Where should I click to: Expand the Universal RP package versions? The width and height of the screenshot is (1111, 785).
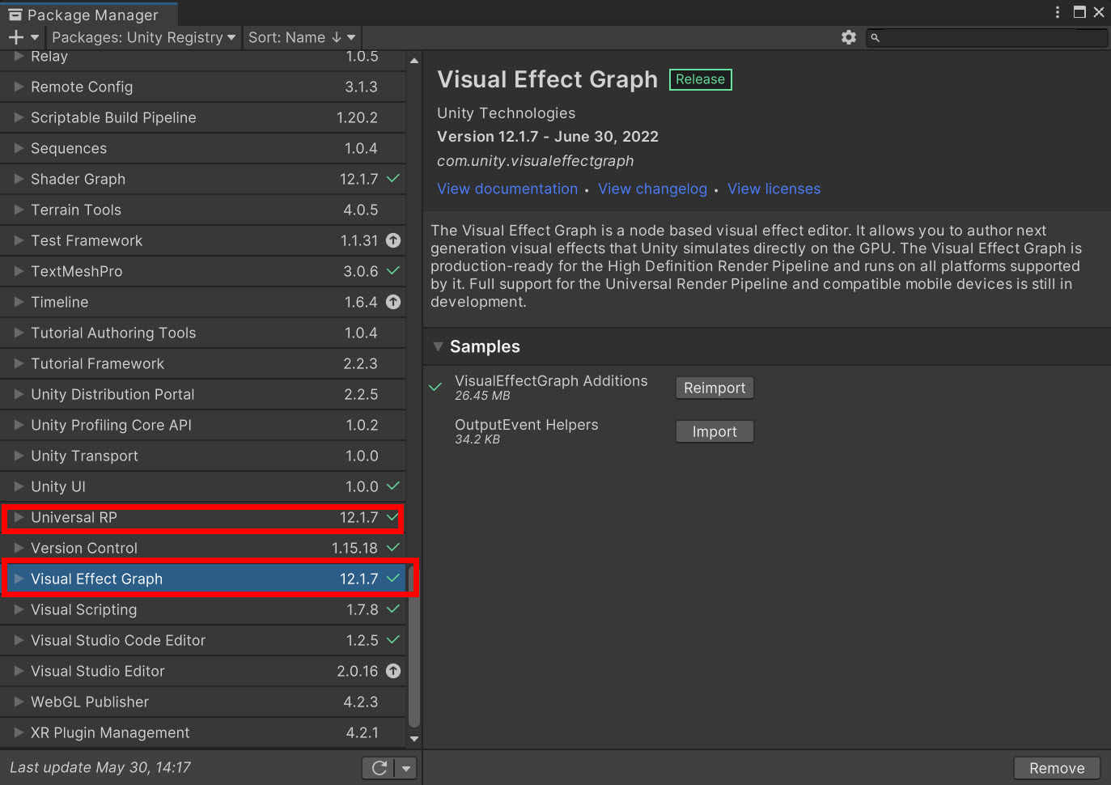(x=19, y=517)
